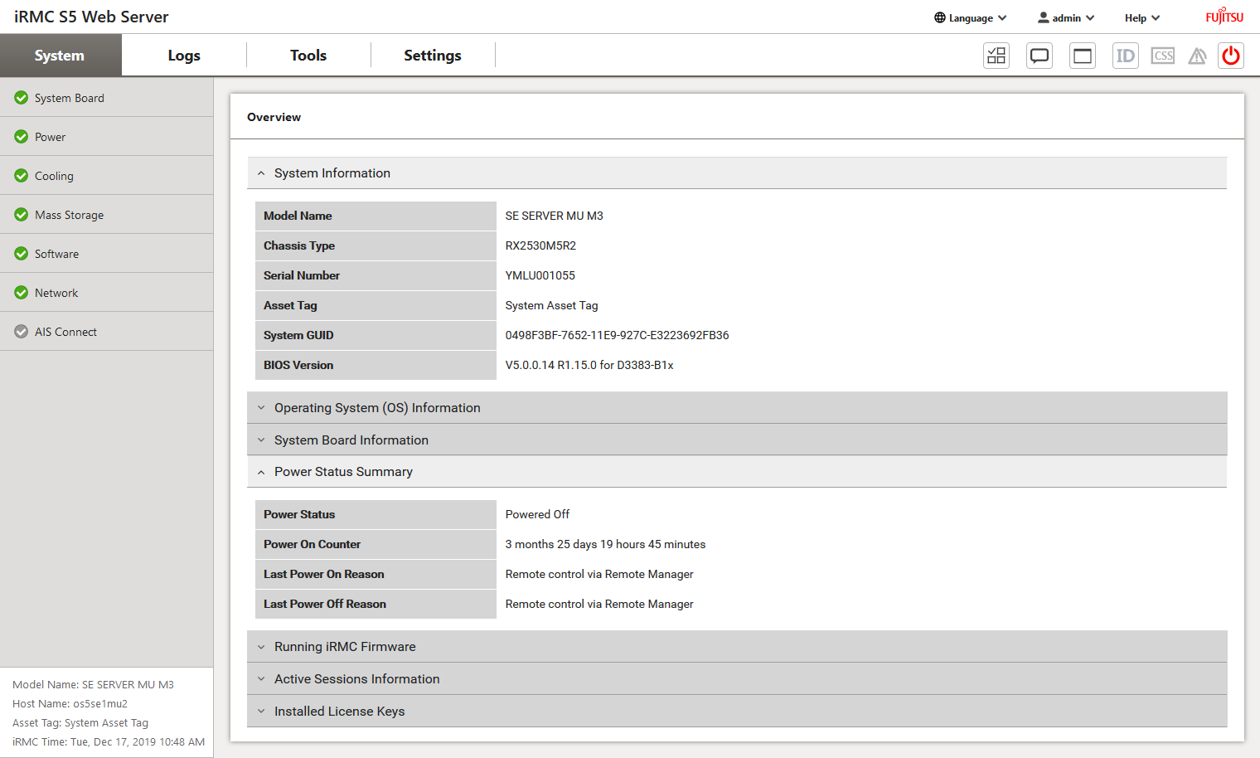Expand the Running iRMC Firmware section
The height and width of the screenshot is (758, 1260).
[x=345, y=647]
